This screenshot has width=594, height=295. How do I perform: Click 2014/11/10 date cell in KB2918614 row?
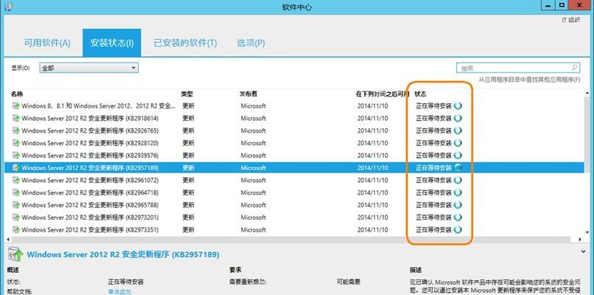[x=373, y=118]
